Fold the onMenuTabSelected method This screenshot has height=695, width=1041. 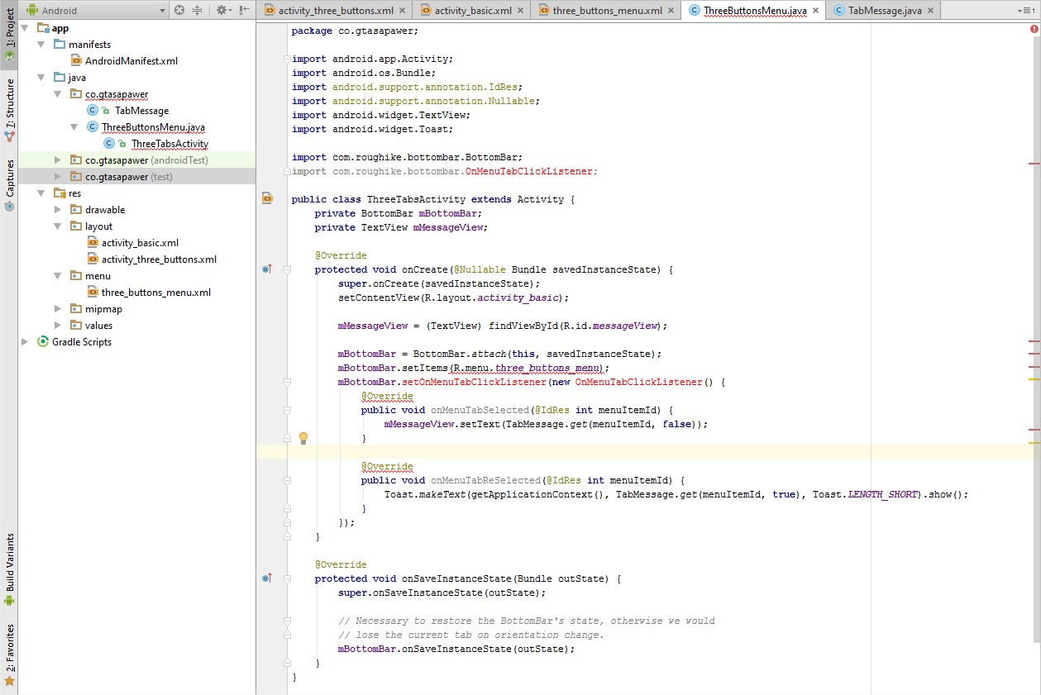pos(287,410)
